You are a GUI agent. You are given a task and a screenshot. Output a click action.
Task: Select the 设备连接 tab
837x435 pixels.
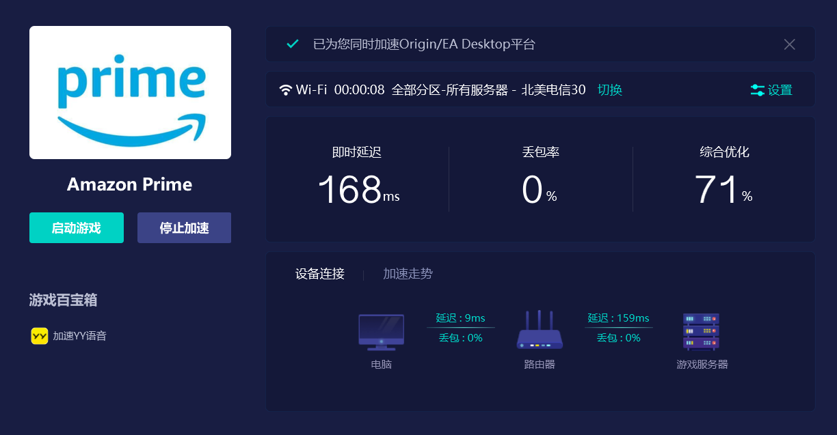319,273
